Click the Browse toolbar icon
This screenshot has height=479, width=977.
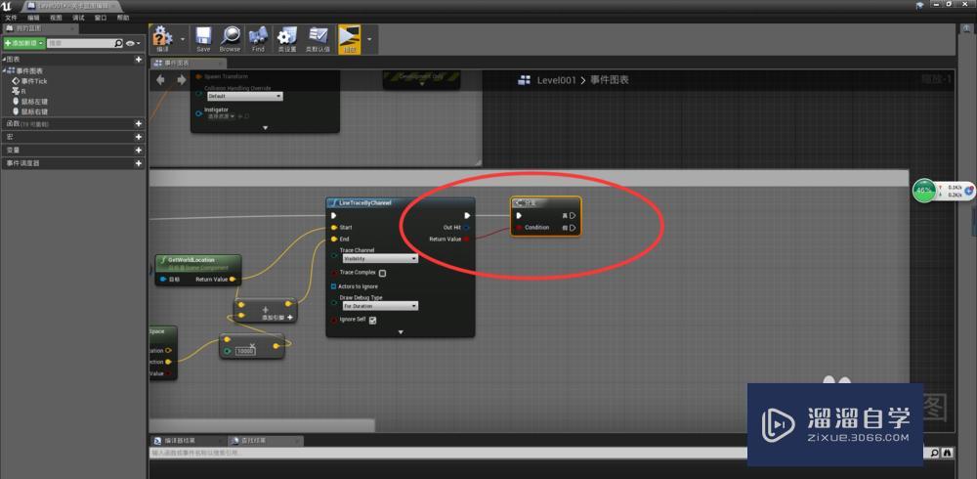(x=230, y=39)
